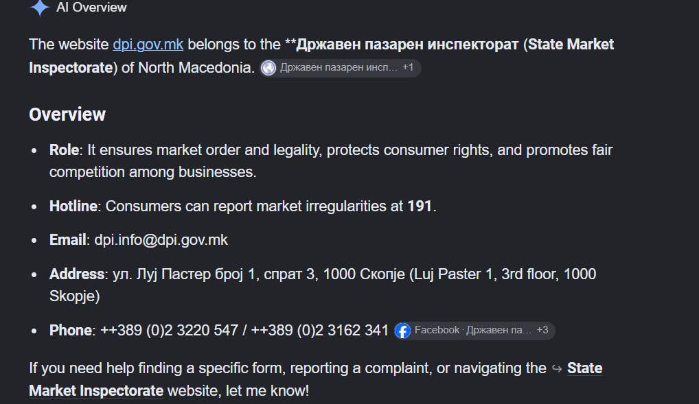Expand the +3 additional sources
This screenshot has width=699, height=404.
[x=542, y=330]
